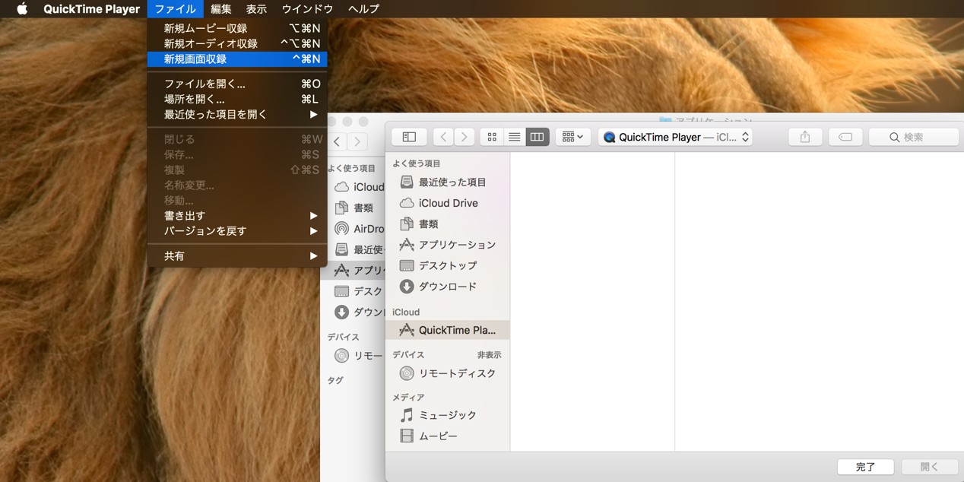
Task: Select デスクトップ in dialog sidebar
Action: [x=448, y=265]
